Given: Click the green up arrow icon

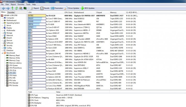Looking at the screenshot, I should tap(12, 8).
